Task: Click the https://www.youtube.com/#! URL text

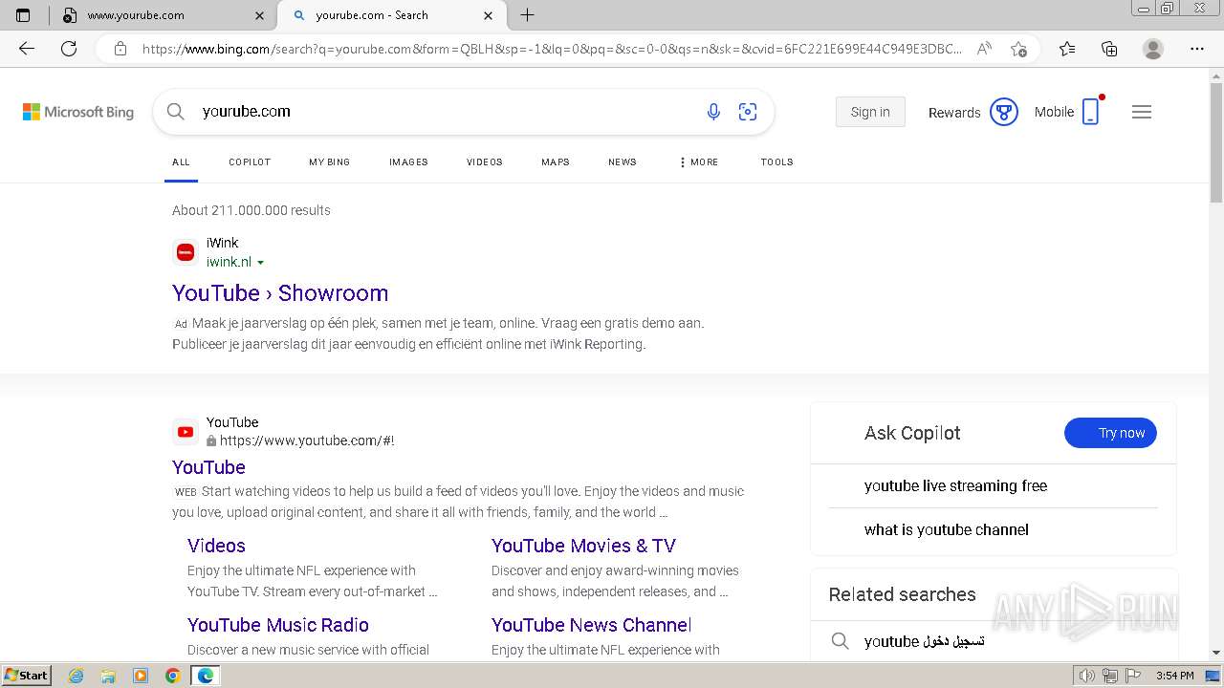Action: pyautogui.click(x=307, y=441)
